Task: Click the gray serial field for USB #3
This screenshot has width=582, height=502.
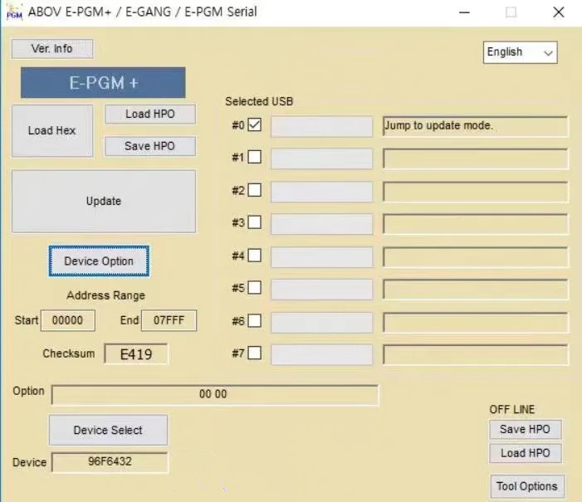Action: pyautogui.click(x=321, y=224)
